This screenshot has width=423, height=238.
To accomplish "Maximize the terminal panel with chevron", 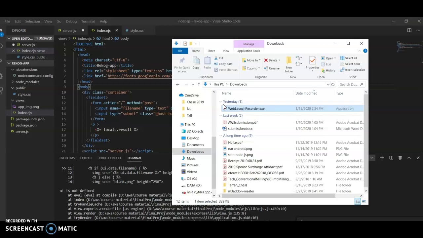I will [409, 158].
